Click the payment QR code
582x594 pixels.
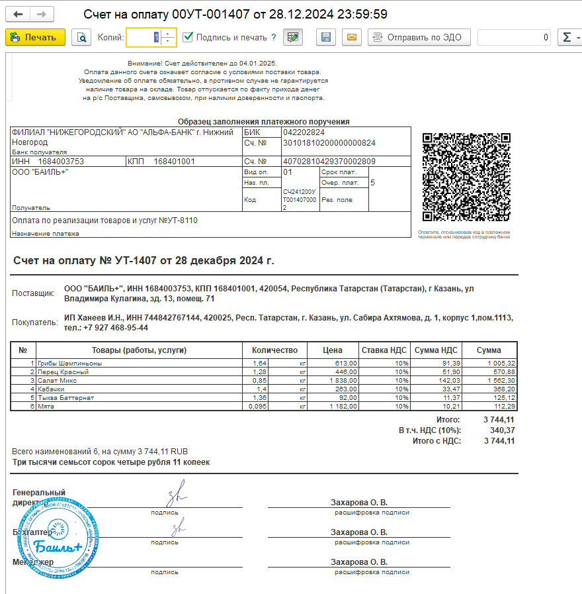pos(466,177)
